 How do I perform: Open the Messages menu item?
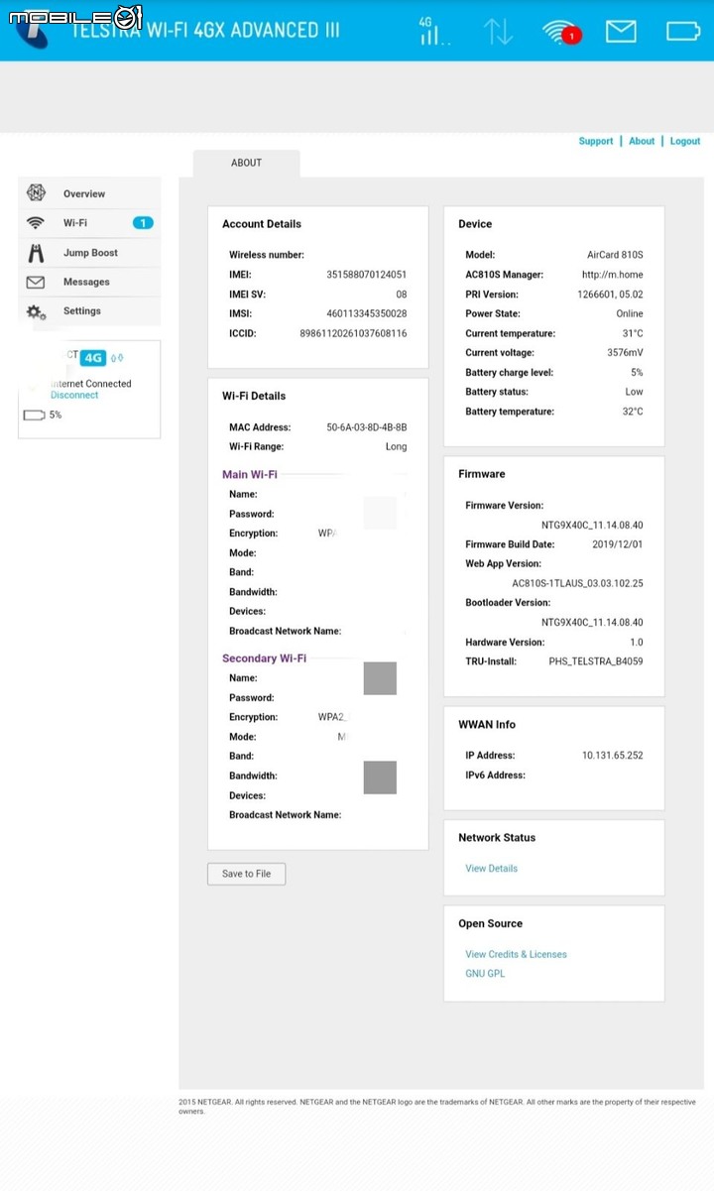tap(89, 283)
